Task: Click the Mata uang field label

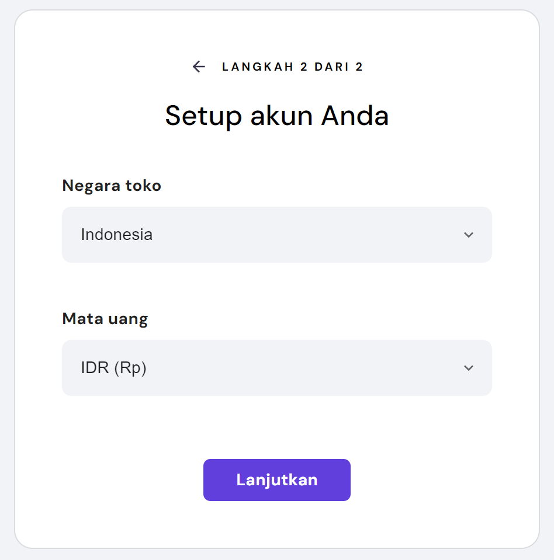Action: (105, 319)
